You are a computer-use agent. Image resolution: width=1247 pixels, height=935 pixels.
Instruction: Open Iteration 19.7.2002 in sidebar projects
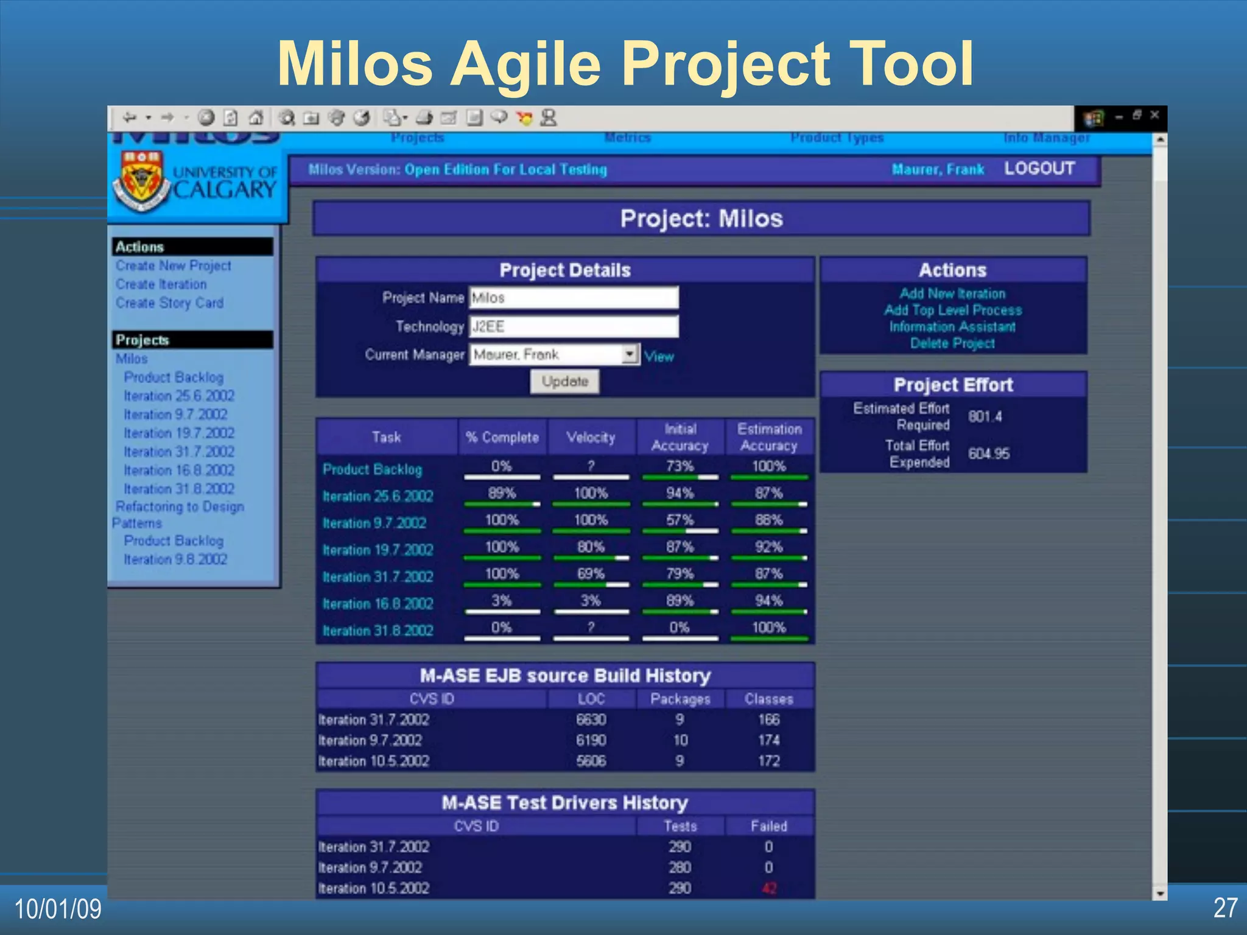(x=179, y=433)
